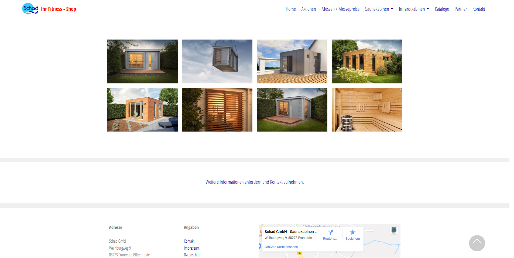Open the wooden slat blinds close-up photo
Screen dimensions: 514x258
(217, 109)
